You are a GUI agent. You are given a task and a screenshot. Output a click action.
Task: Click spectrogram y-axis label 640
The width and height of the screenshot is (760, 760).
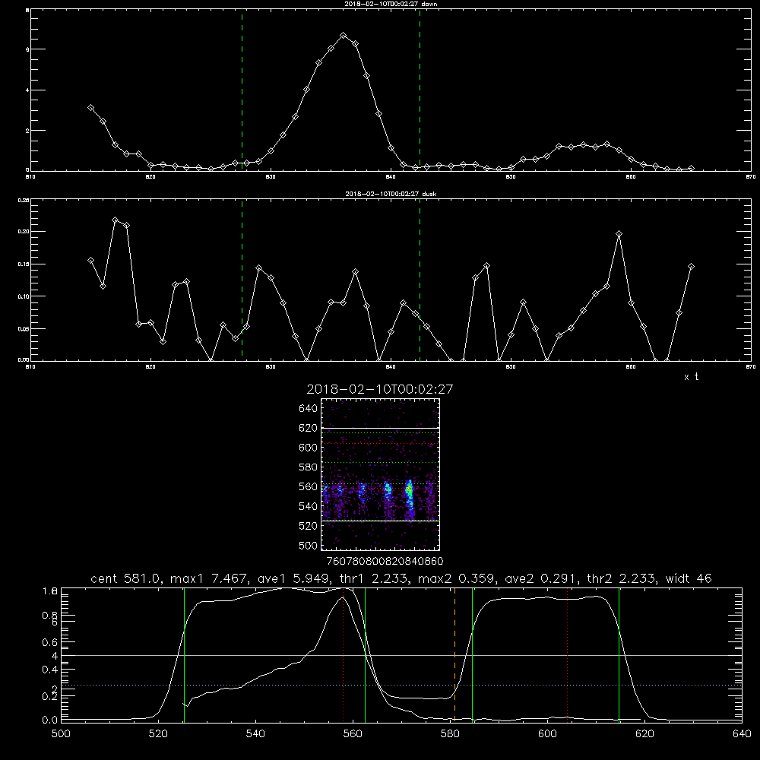coord(308,409)
